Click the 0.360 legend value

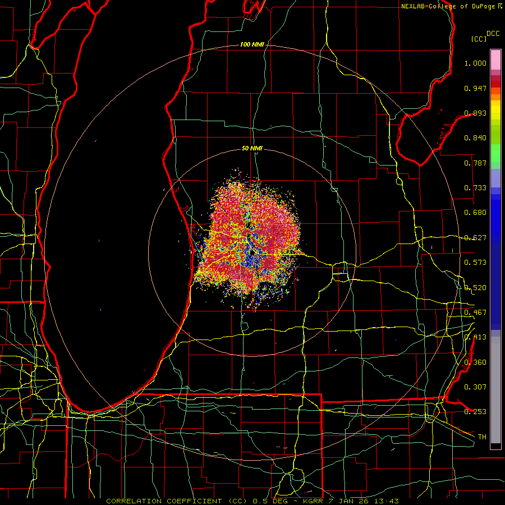point(475,362)
